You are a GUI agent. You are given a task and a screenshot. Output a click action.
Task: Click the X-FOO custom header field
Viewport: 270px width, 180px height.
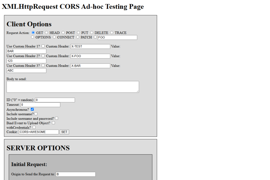pos(90,56)
